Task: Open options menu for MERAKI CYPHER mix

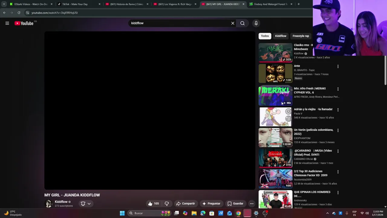Action: [x=338, y=89]
